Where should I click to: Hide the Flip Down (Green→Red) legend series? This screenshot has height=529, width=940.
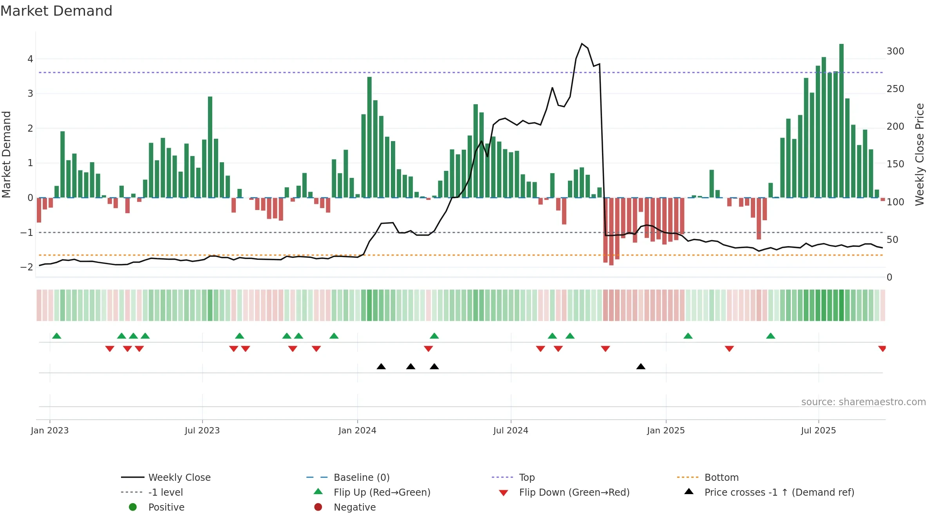(564, 492)
